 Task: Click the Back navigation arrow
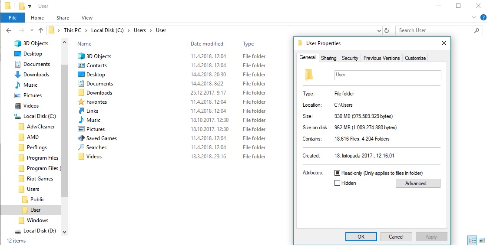point(9,30)
